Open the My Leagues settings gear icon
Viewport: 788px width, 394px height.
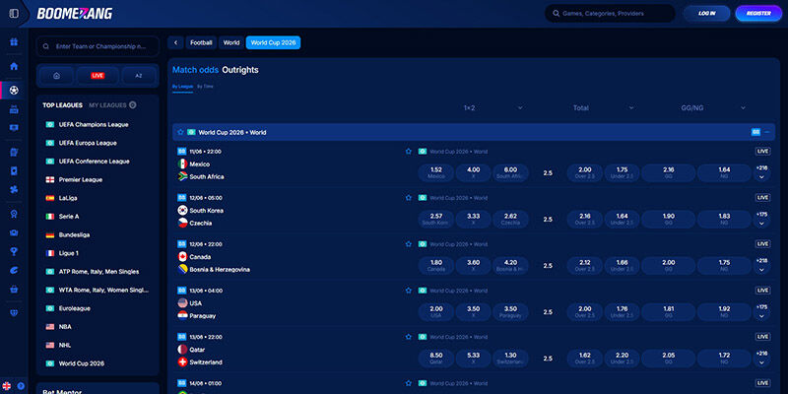[x=133, y=105]
